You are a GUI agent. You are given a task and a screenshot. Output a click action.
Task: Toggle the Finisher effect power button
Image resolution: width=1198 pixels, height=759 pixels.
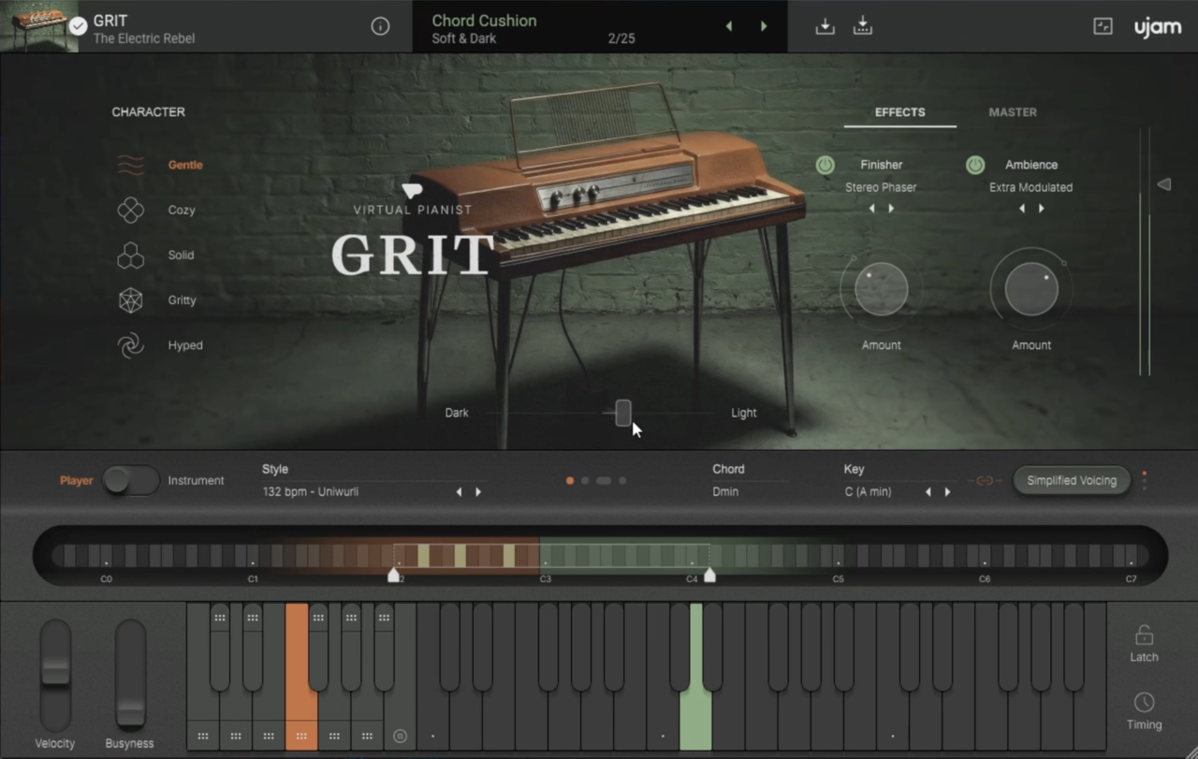825,165
